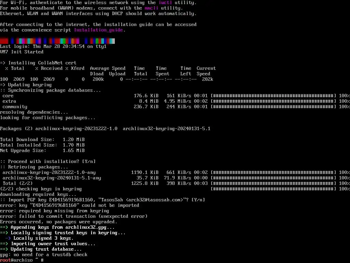This screenshot has width=350, height=263.
Task: Click the '% Received' column header
Action: tap(49, 68)
